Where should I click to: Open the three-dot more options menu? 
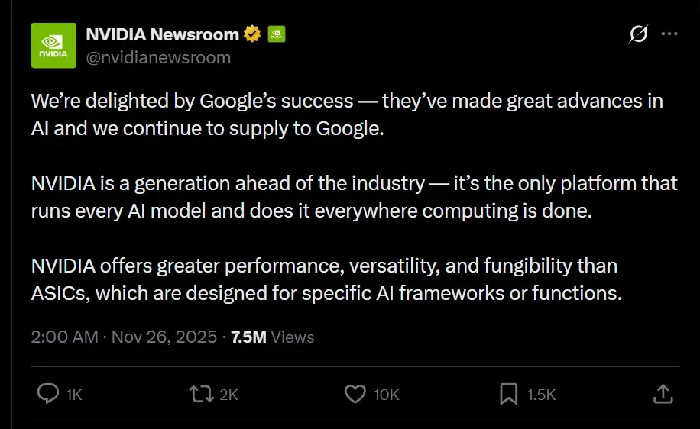tap(669, 34)
